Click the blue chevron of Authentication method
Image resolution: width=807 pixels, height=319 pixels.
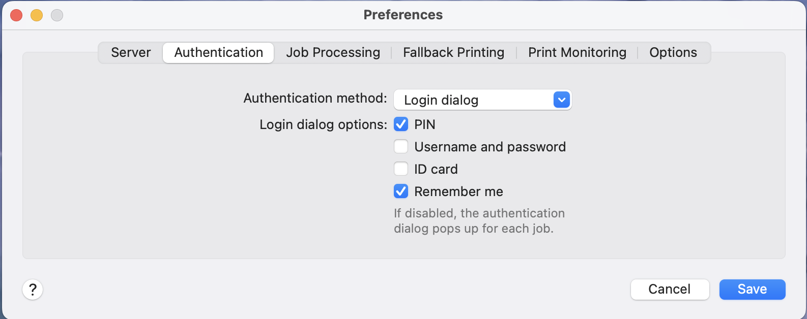[x=561, y=100]
